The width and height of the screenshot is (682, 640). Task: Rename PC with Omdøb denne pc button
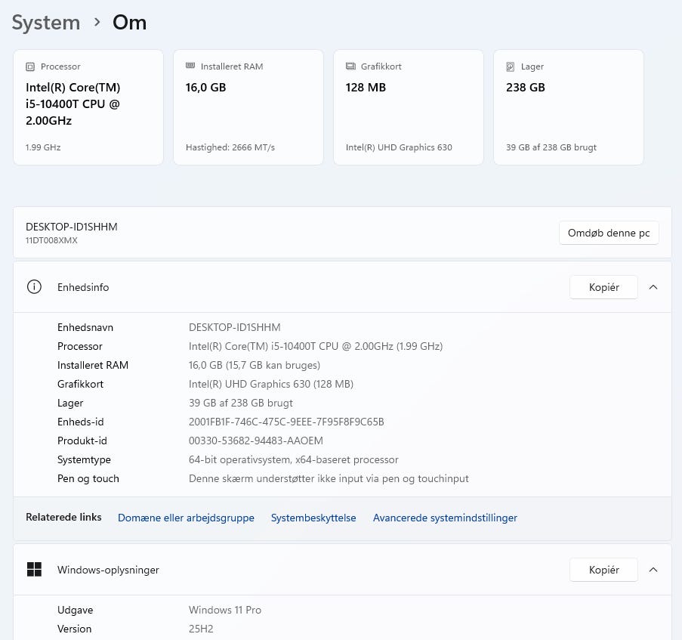pos(609,233)
